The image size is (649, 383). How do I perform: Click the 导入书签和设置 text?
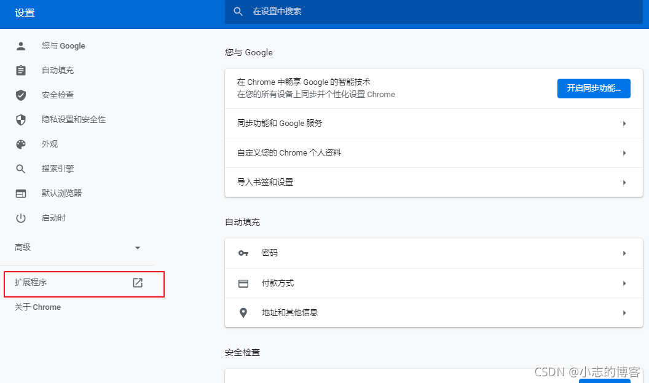(265, 182)
